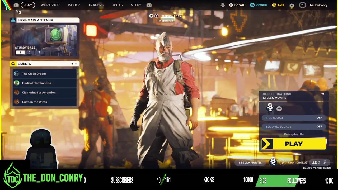This screenshot has height=190, width=338.
Task: Select the second Quests page dot
Action: [x=76, y=64]
